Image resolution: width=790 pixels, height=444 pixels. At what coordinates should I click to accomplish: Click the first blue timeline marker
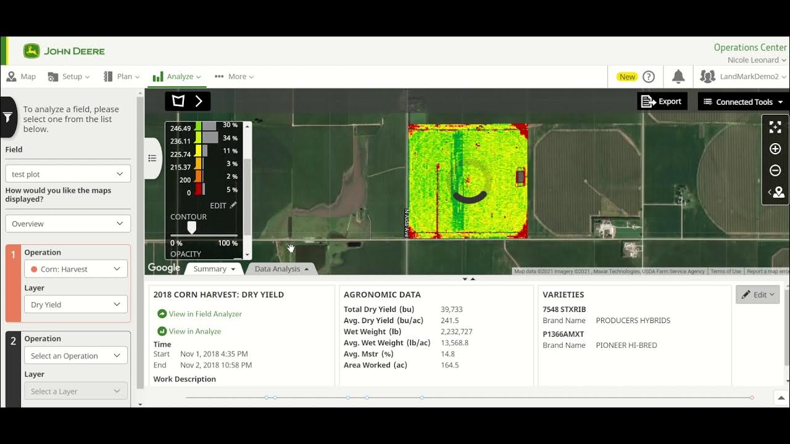tap(266, 398)
